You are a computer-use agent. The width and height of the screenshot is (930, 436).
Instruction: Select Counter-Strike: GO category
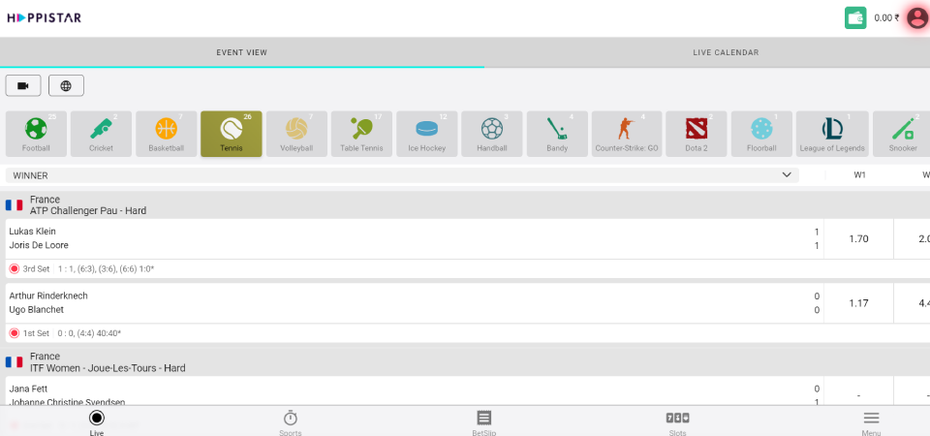pos(627,134)
